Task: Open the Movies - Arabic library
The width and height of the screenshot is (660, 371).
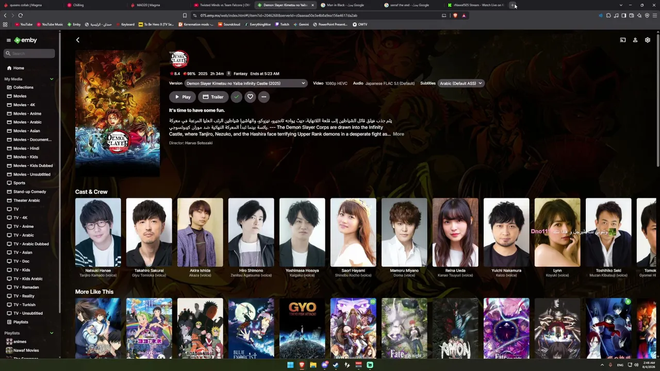Action: click(x=27, y=122)
